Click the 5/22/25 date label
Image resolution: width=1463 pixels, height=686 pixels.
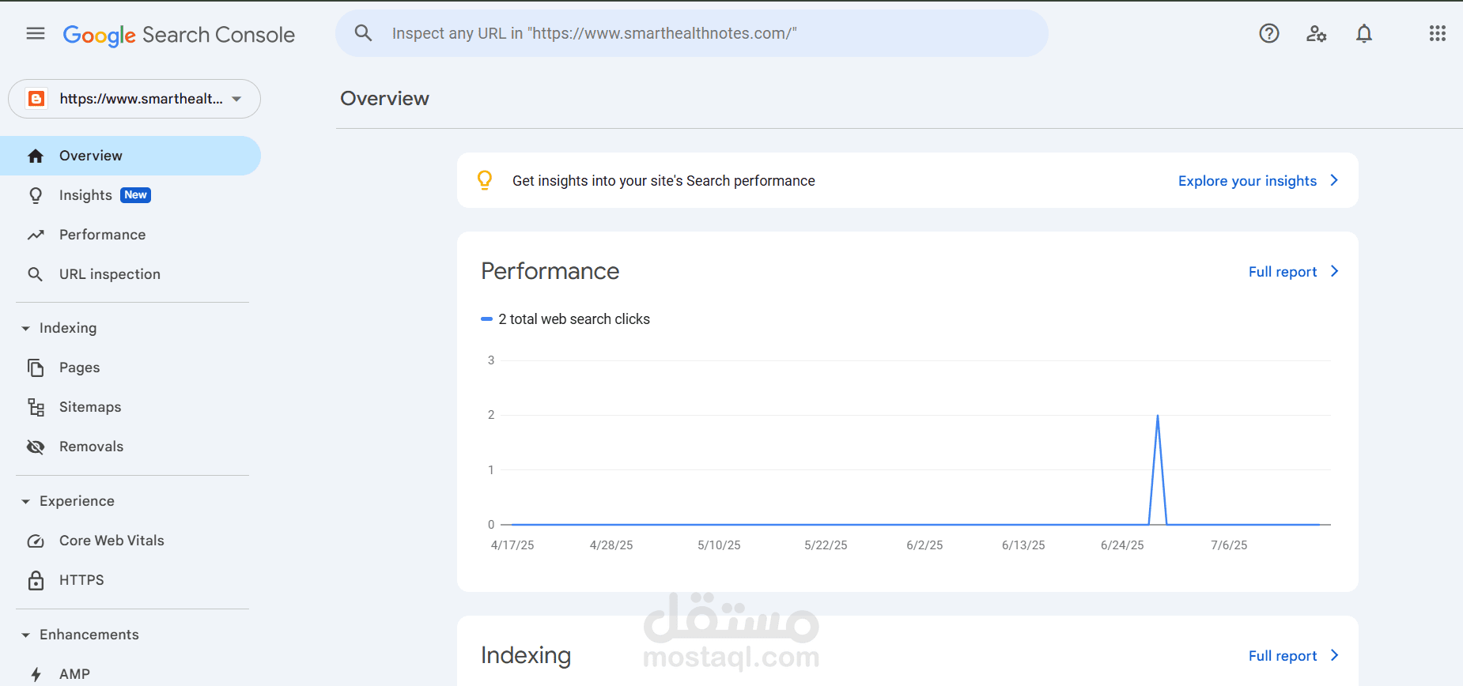(826, 545)
